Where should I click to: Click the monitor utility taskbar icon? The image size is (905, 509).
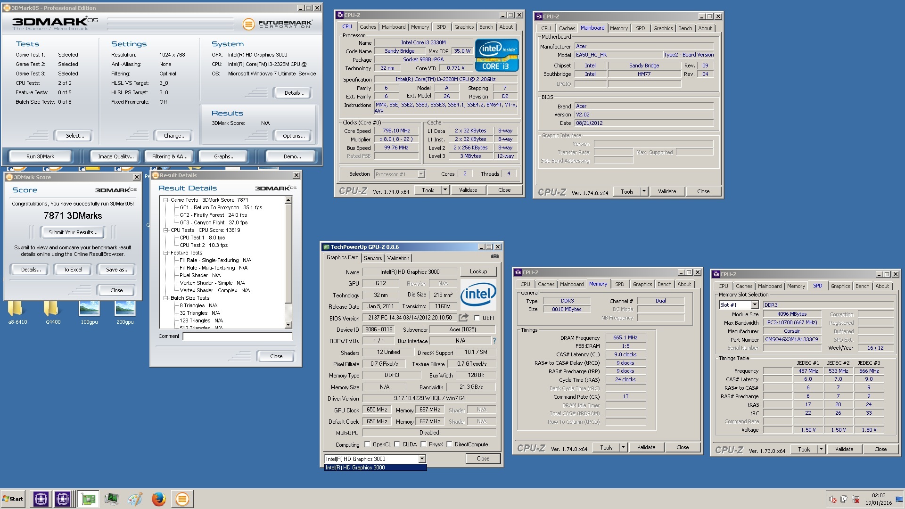pos(111,499)
